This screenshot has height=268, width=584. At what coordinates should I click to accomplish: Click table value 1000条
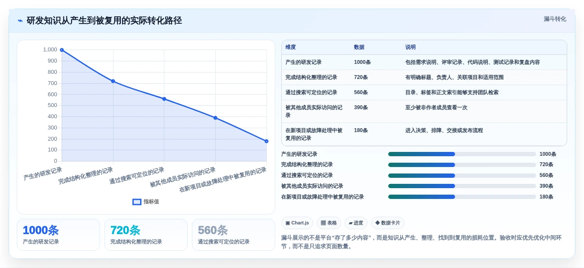coord(362,62)
